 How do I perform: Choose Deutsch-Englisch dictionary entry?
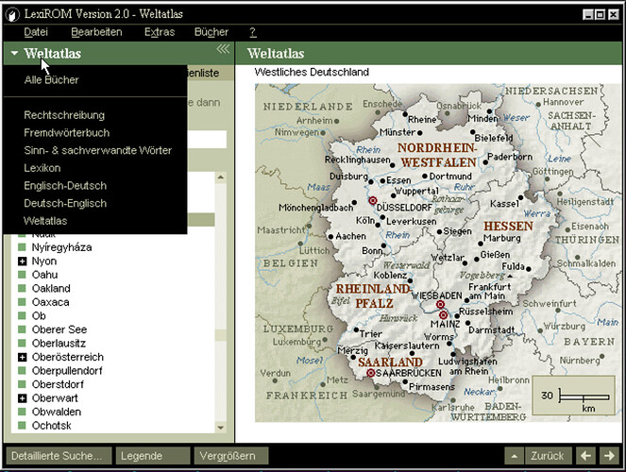click(x=65, y=203)
